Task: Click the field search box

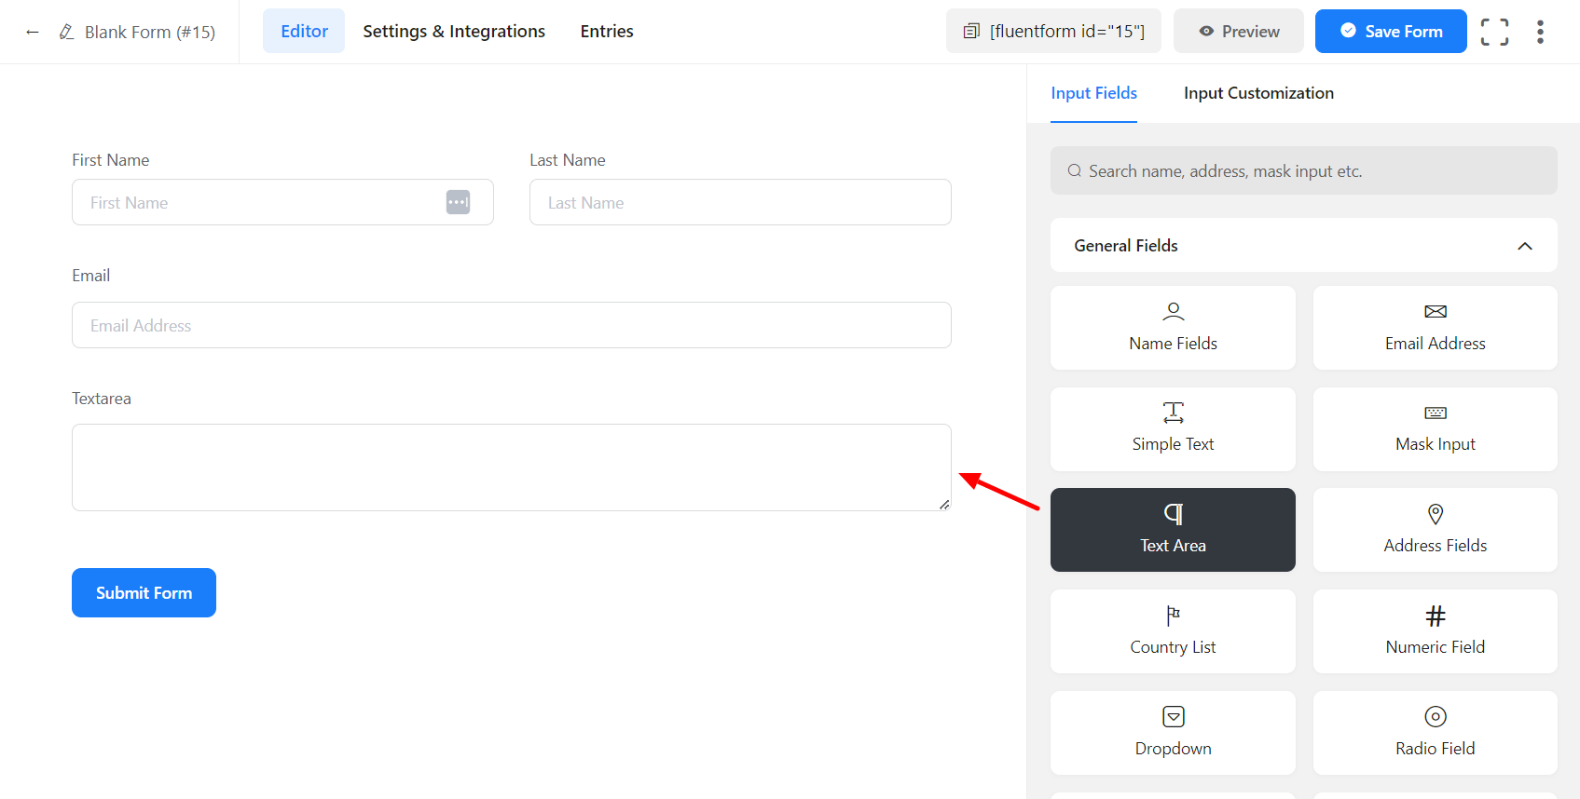Action: click(1303, 171)
